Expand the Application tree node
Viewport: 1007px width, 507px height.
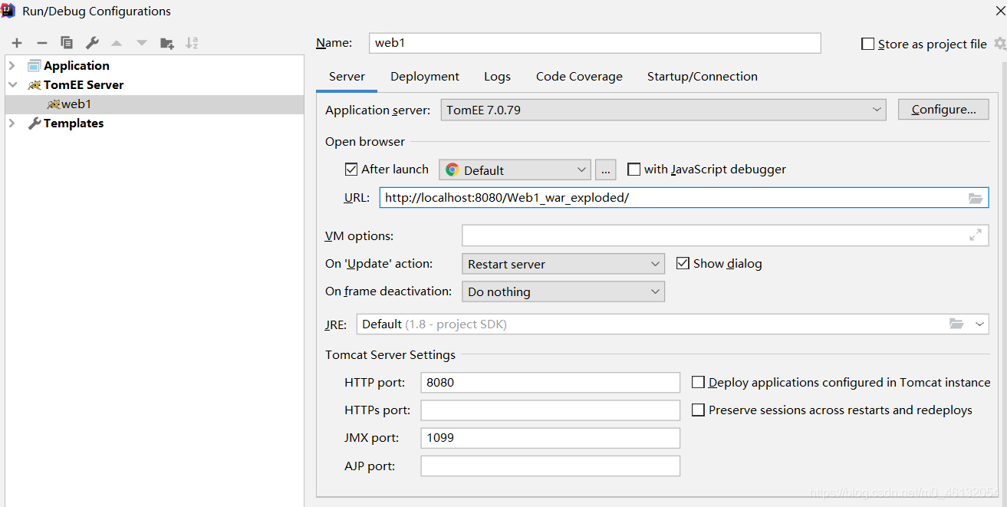click(x=12, y=65)
